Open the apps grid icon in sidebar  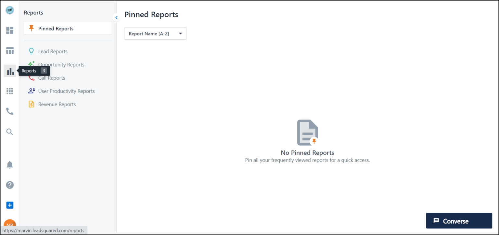[10, 91]
